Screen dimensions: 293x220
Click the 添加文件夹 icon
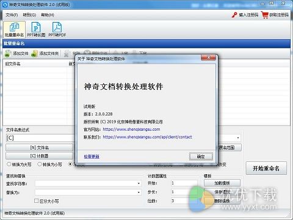tap(34, 54)
